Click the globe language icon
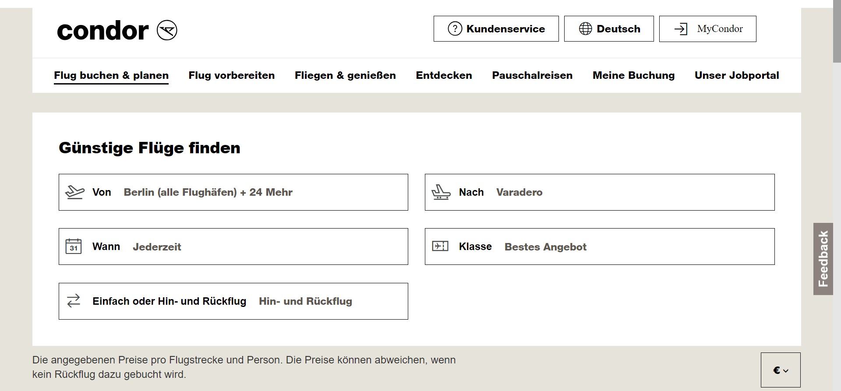This screenshot has width=841, height=391. pos(585,29)
